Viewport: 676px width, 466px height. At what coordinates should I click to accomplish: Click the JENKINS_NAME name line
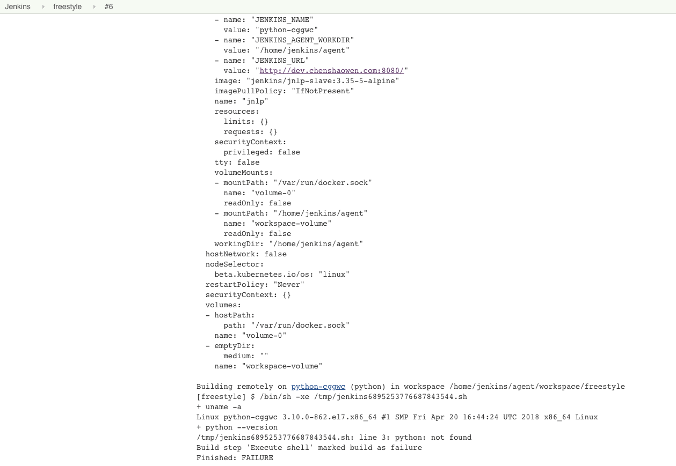tap(264, 19)
